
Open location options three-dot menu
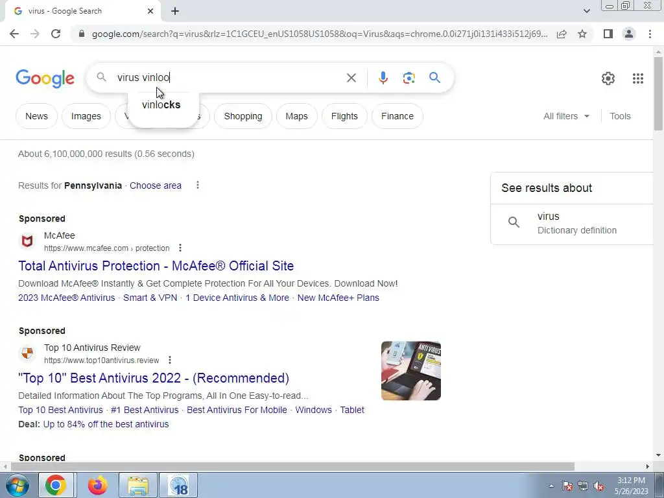point(197,185)
